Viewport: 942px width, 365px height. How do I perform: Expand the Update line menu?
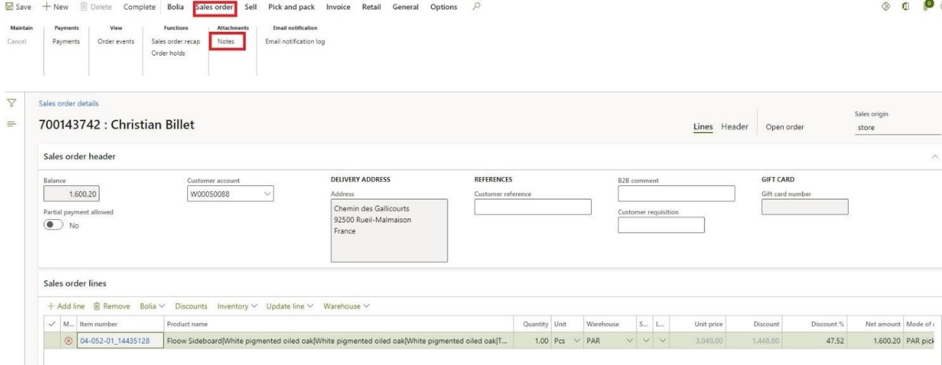289,306
